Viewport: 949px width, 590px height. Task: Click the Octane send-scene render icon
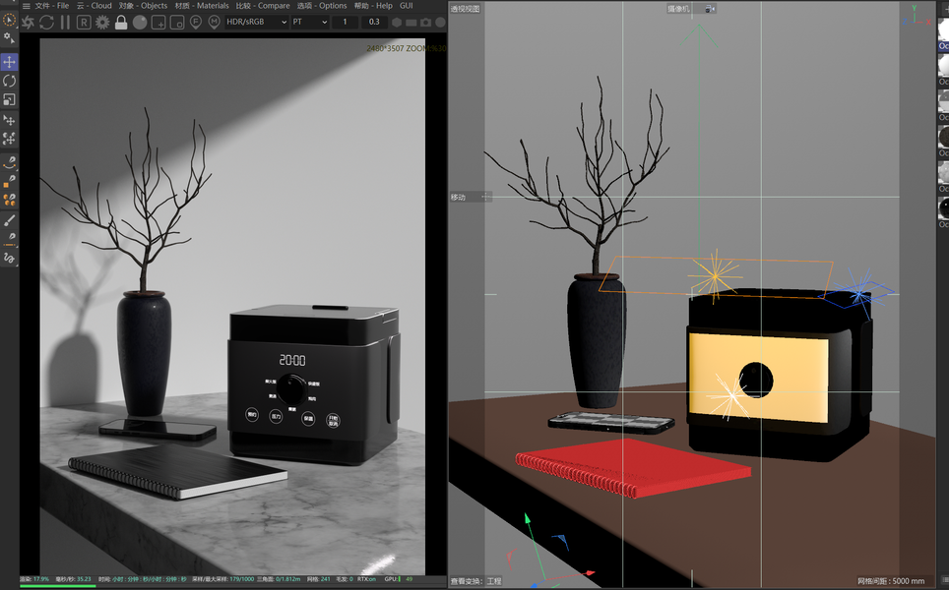coord(28,23)
